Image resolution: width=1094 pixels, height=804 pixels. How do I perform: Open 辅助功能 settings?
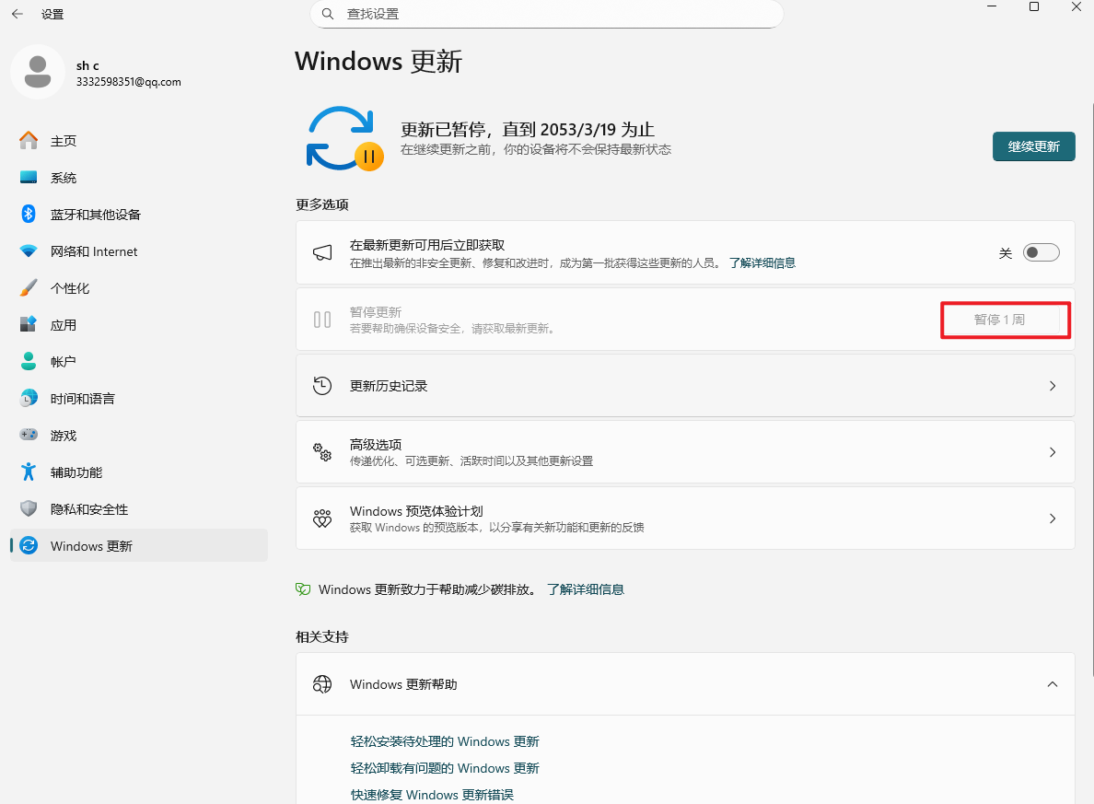(139, 472)
